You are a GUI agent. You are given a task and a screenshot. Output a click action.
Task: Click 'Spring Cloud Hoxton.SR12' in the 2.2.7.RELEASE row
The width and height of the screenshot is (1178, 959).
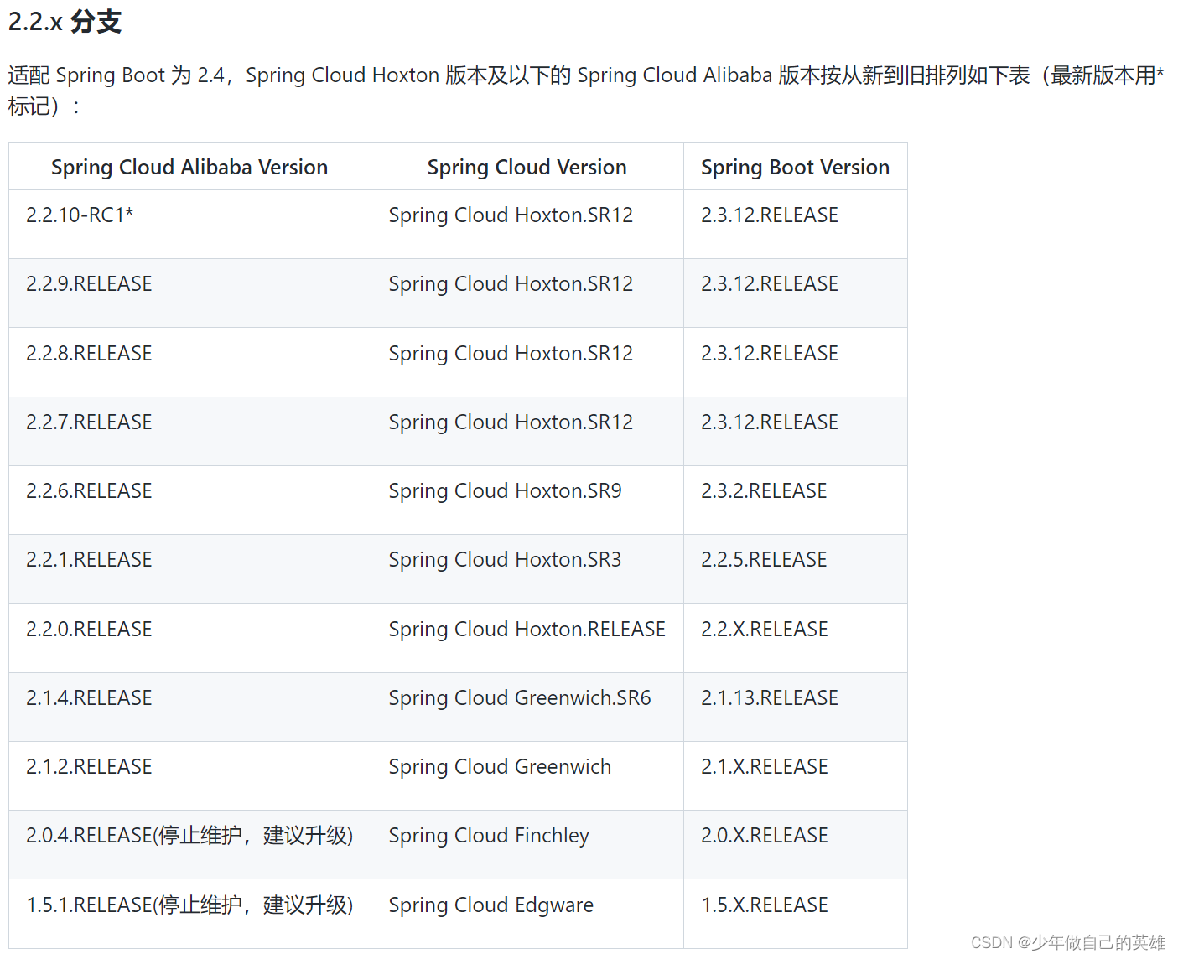pos(527,431)
